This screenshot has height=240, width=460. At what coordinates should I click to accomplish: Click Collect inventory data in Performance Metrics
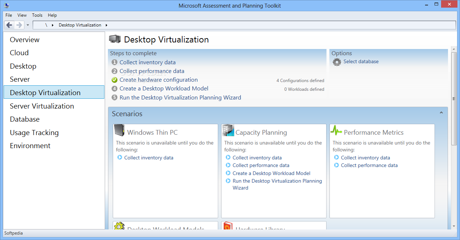pyautogui.click(x=365, y=158)
